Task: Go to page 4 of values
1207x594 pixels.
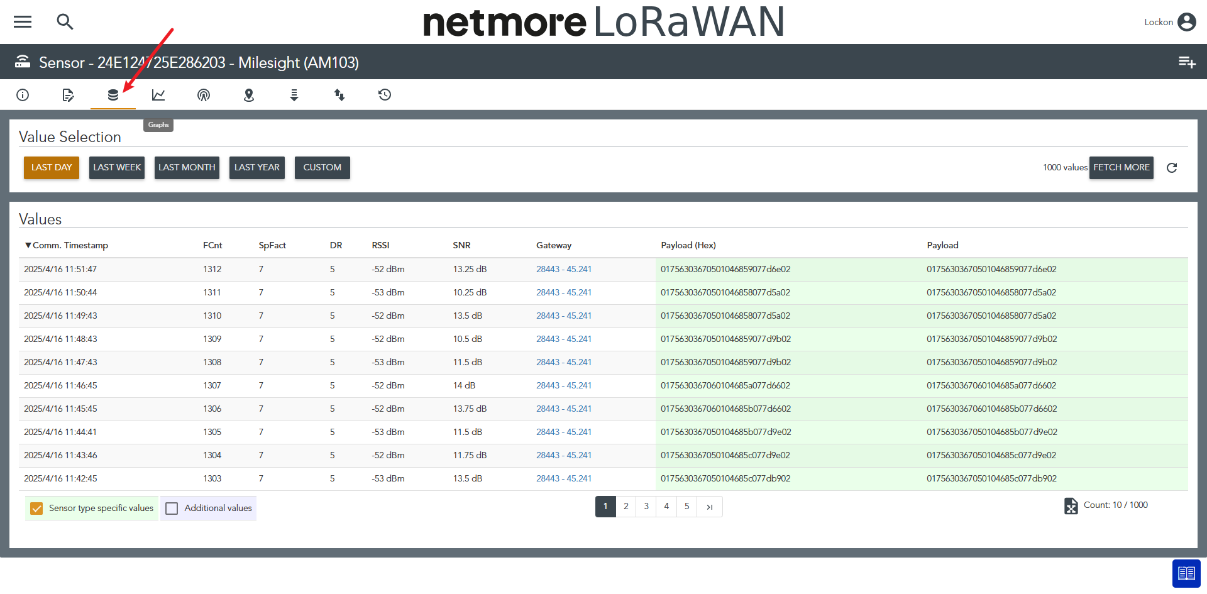Action: pyautogui.click(x=666, y=507)
